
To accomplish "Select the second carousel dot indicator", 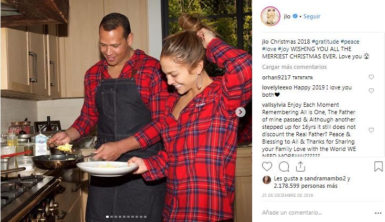I will 111,217.
